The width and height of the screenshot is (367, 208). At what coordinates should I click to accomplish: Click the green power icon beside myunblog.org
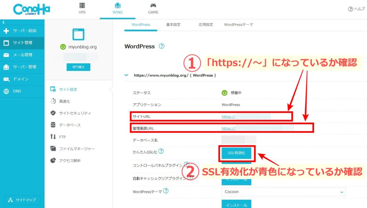coord(63,47)
